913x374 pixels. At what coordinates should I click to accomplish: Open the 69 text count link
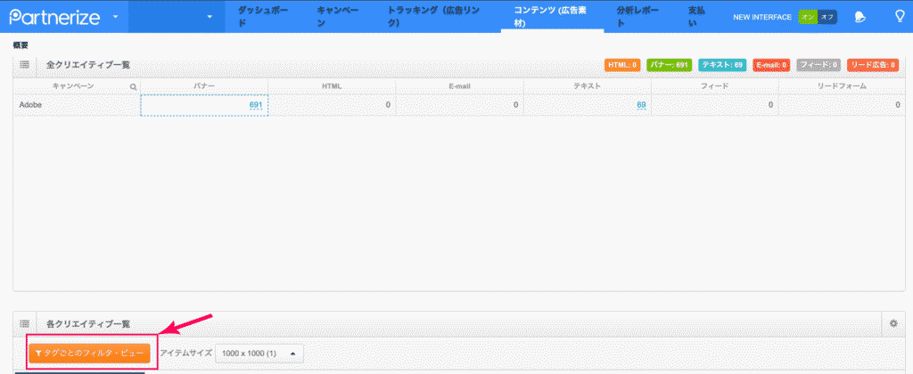641,105
